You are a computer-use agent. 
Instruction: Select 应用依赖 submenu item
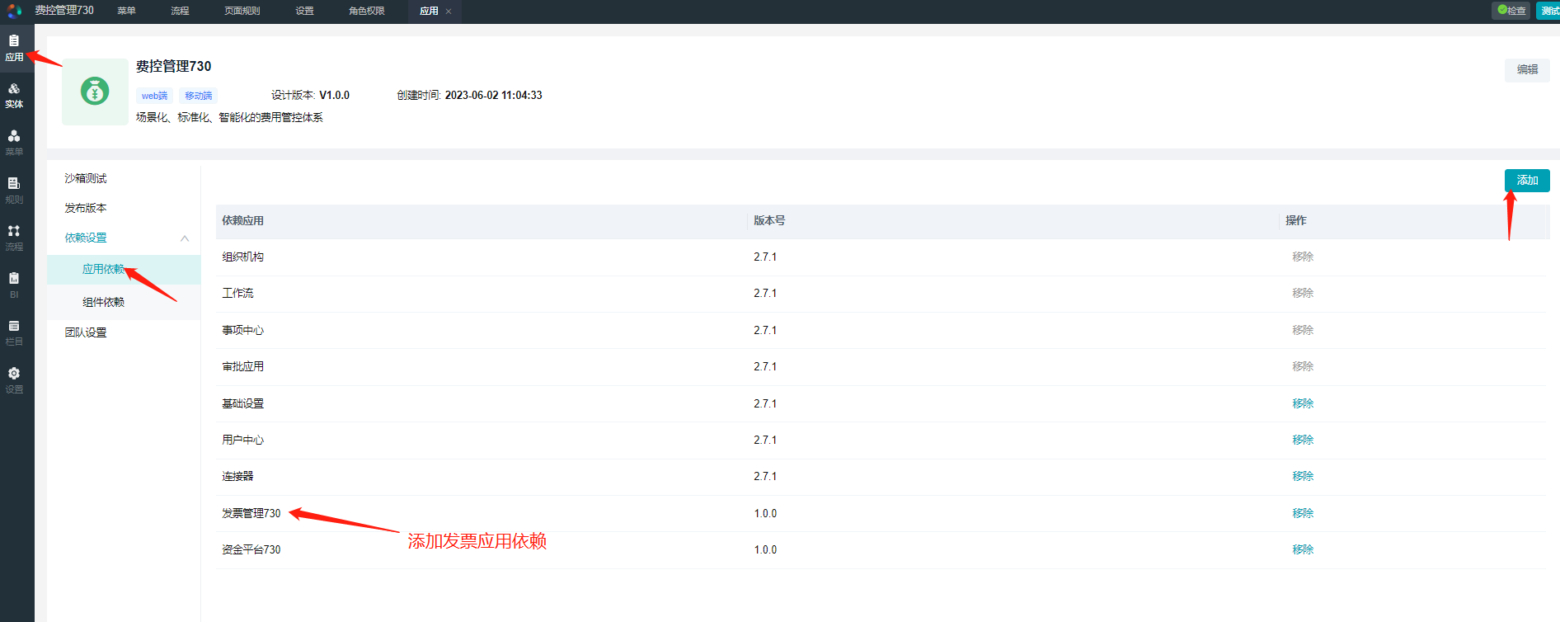click(x=124, y=270)
